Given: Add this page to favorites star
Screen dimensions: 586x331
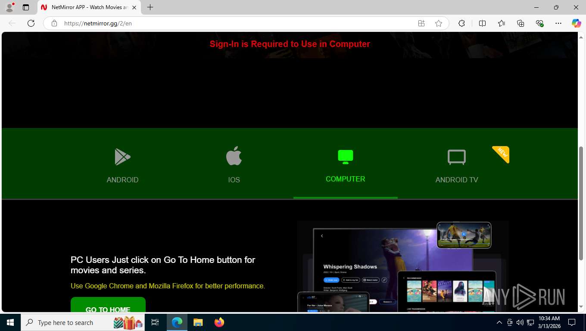Looking at the screenshot, I should click(439, 23).
